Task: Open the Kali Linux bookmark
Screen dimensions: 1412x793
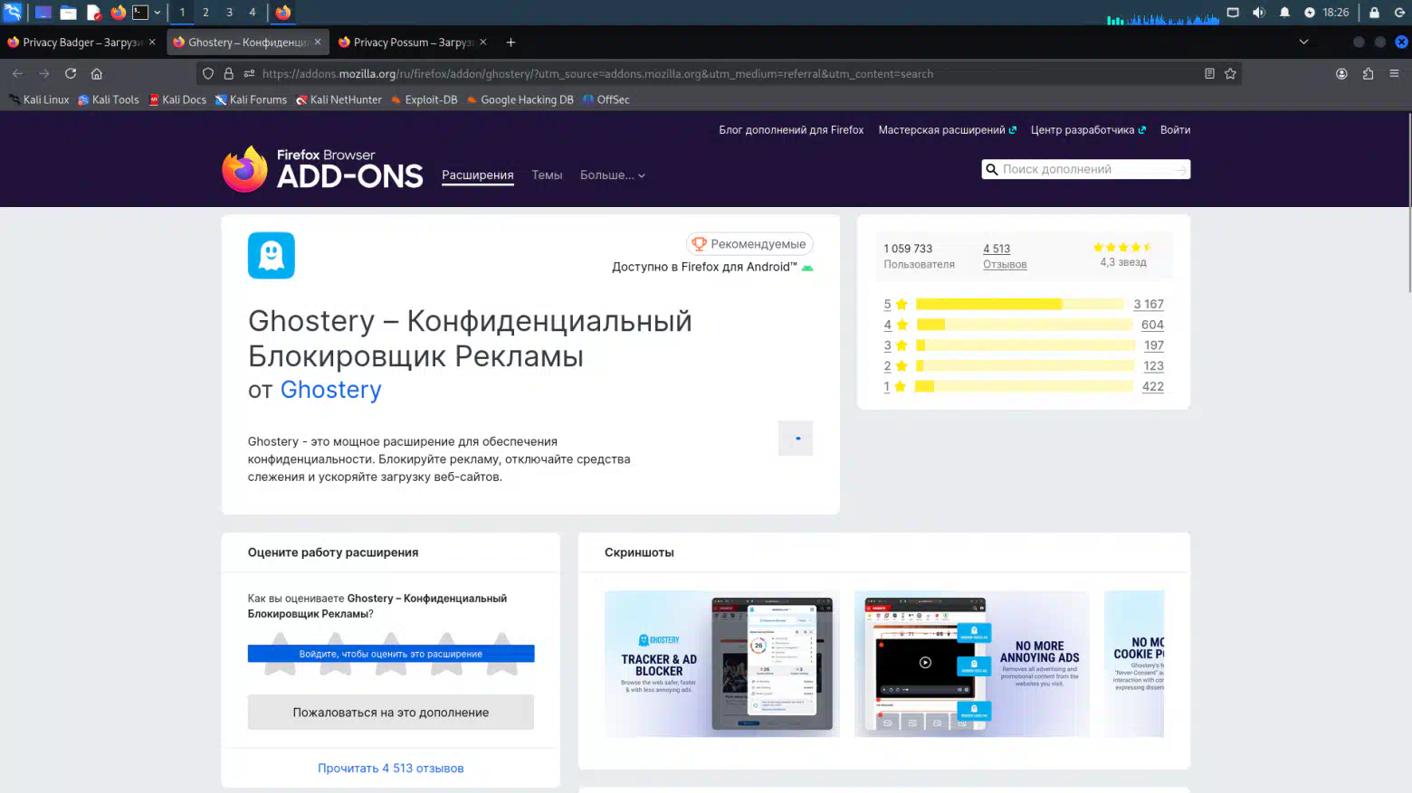Action: 39,100
